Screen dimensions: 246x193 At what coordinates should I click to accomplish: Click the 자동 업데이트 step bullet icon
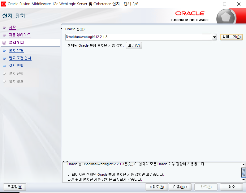[x=4, y=35]
